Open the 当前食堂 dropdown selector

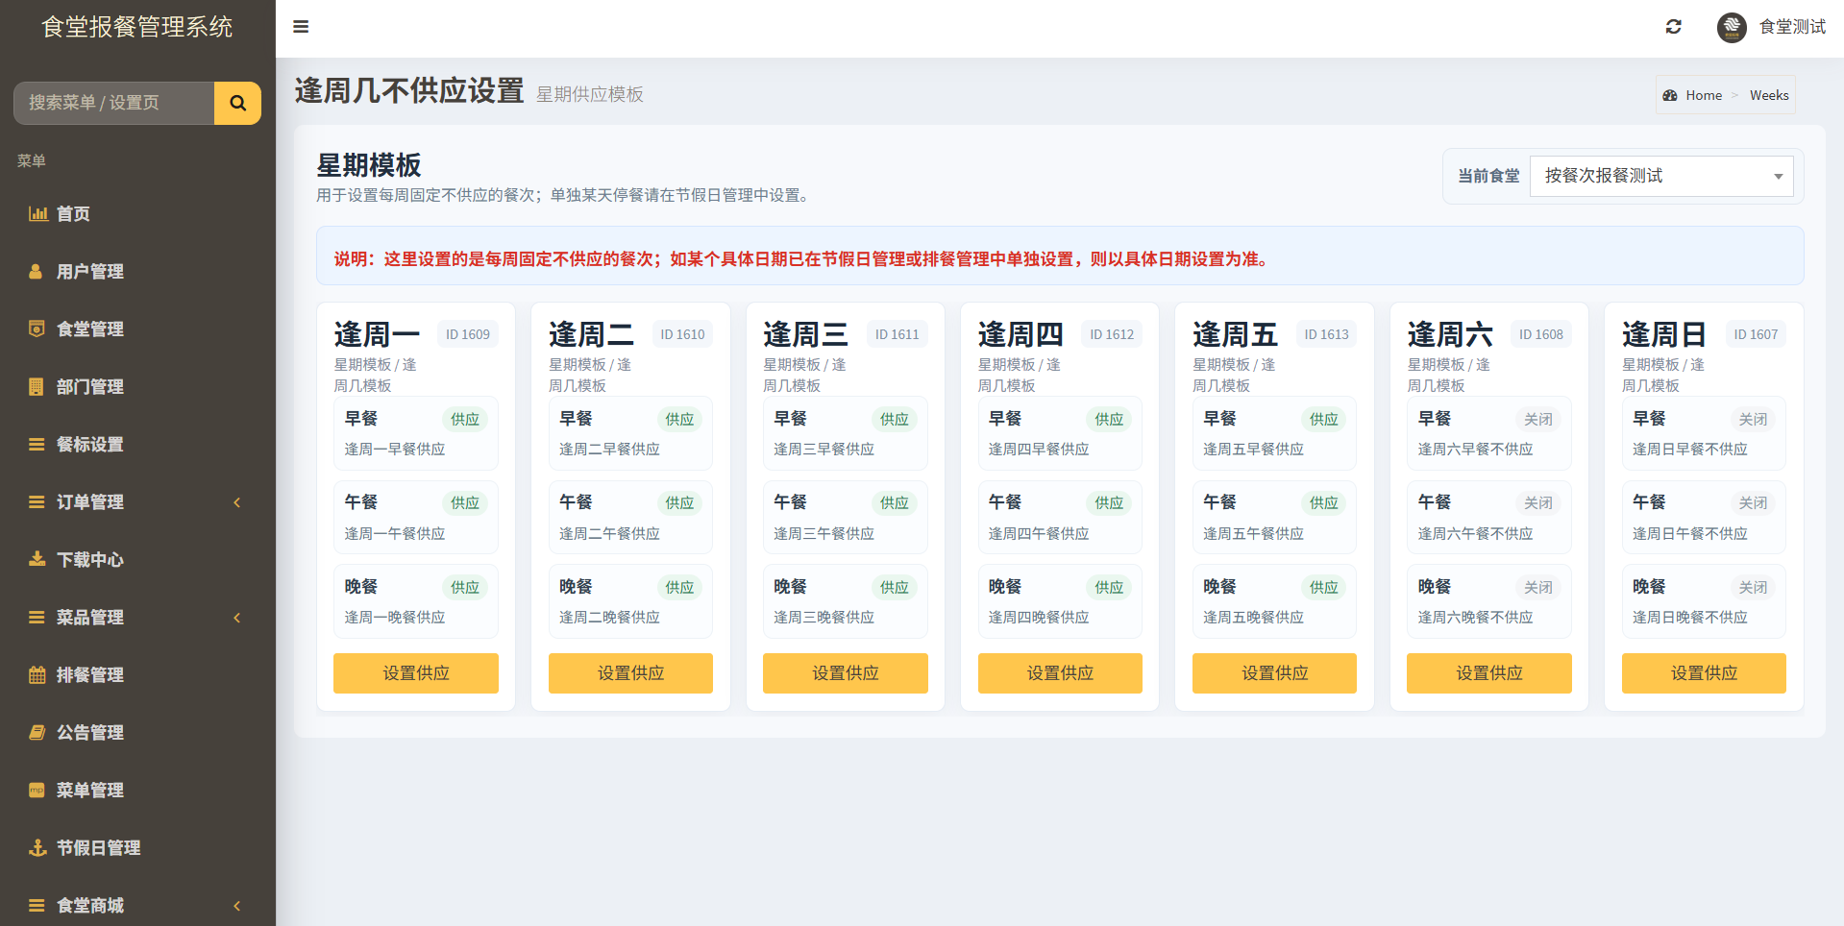pyautogui.click(x=1661, y=176)
